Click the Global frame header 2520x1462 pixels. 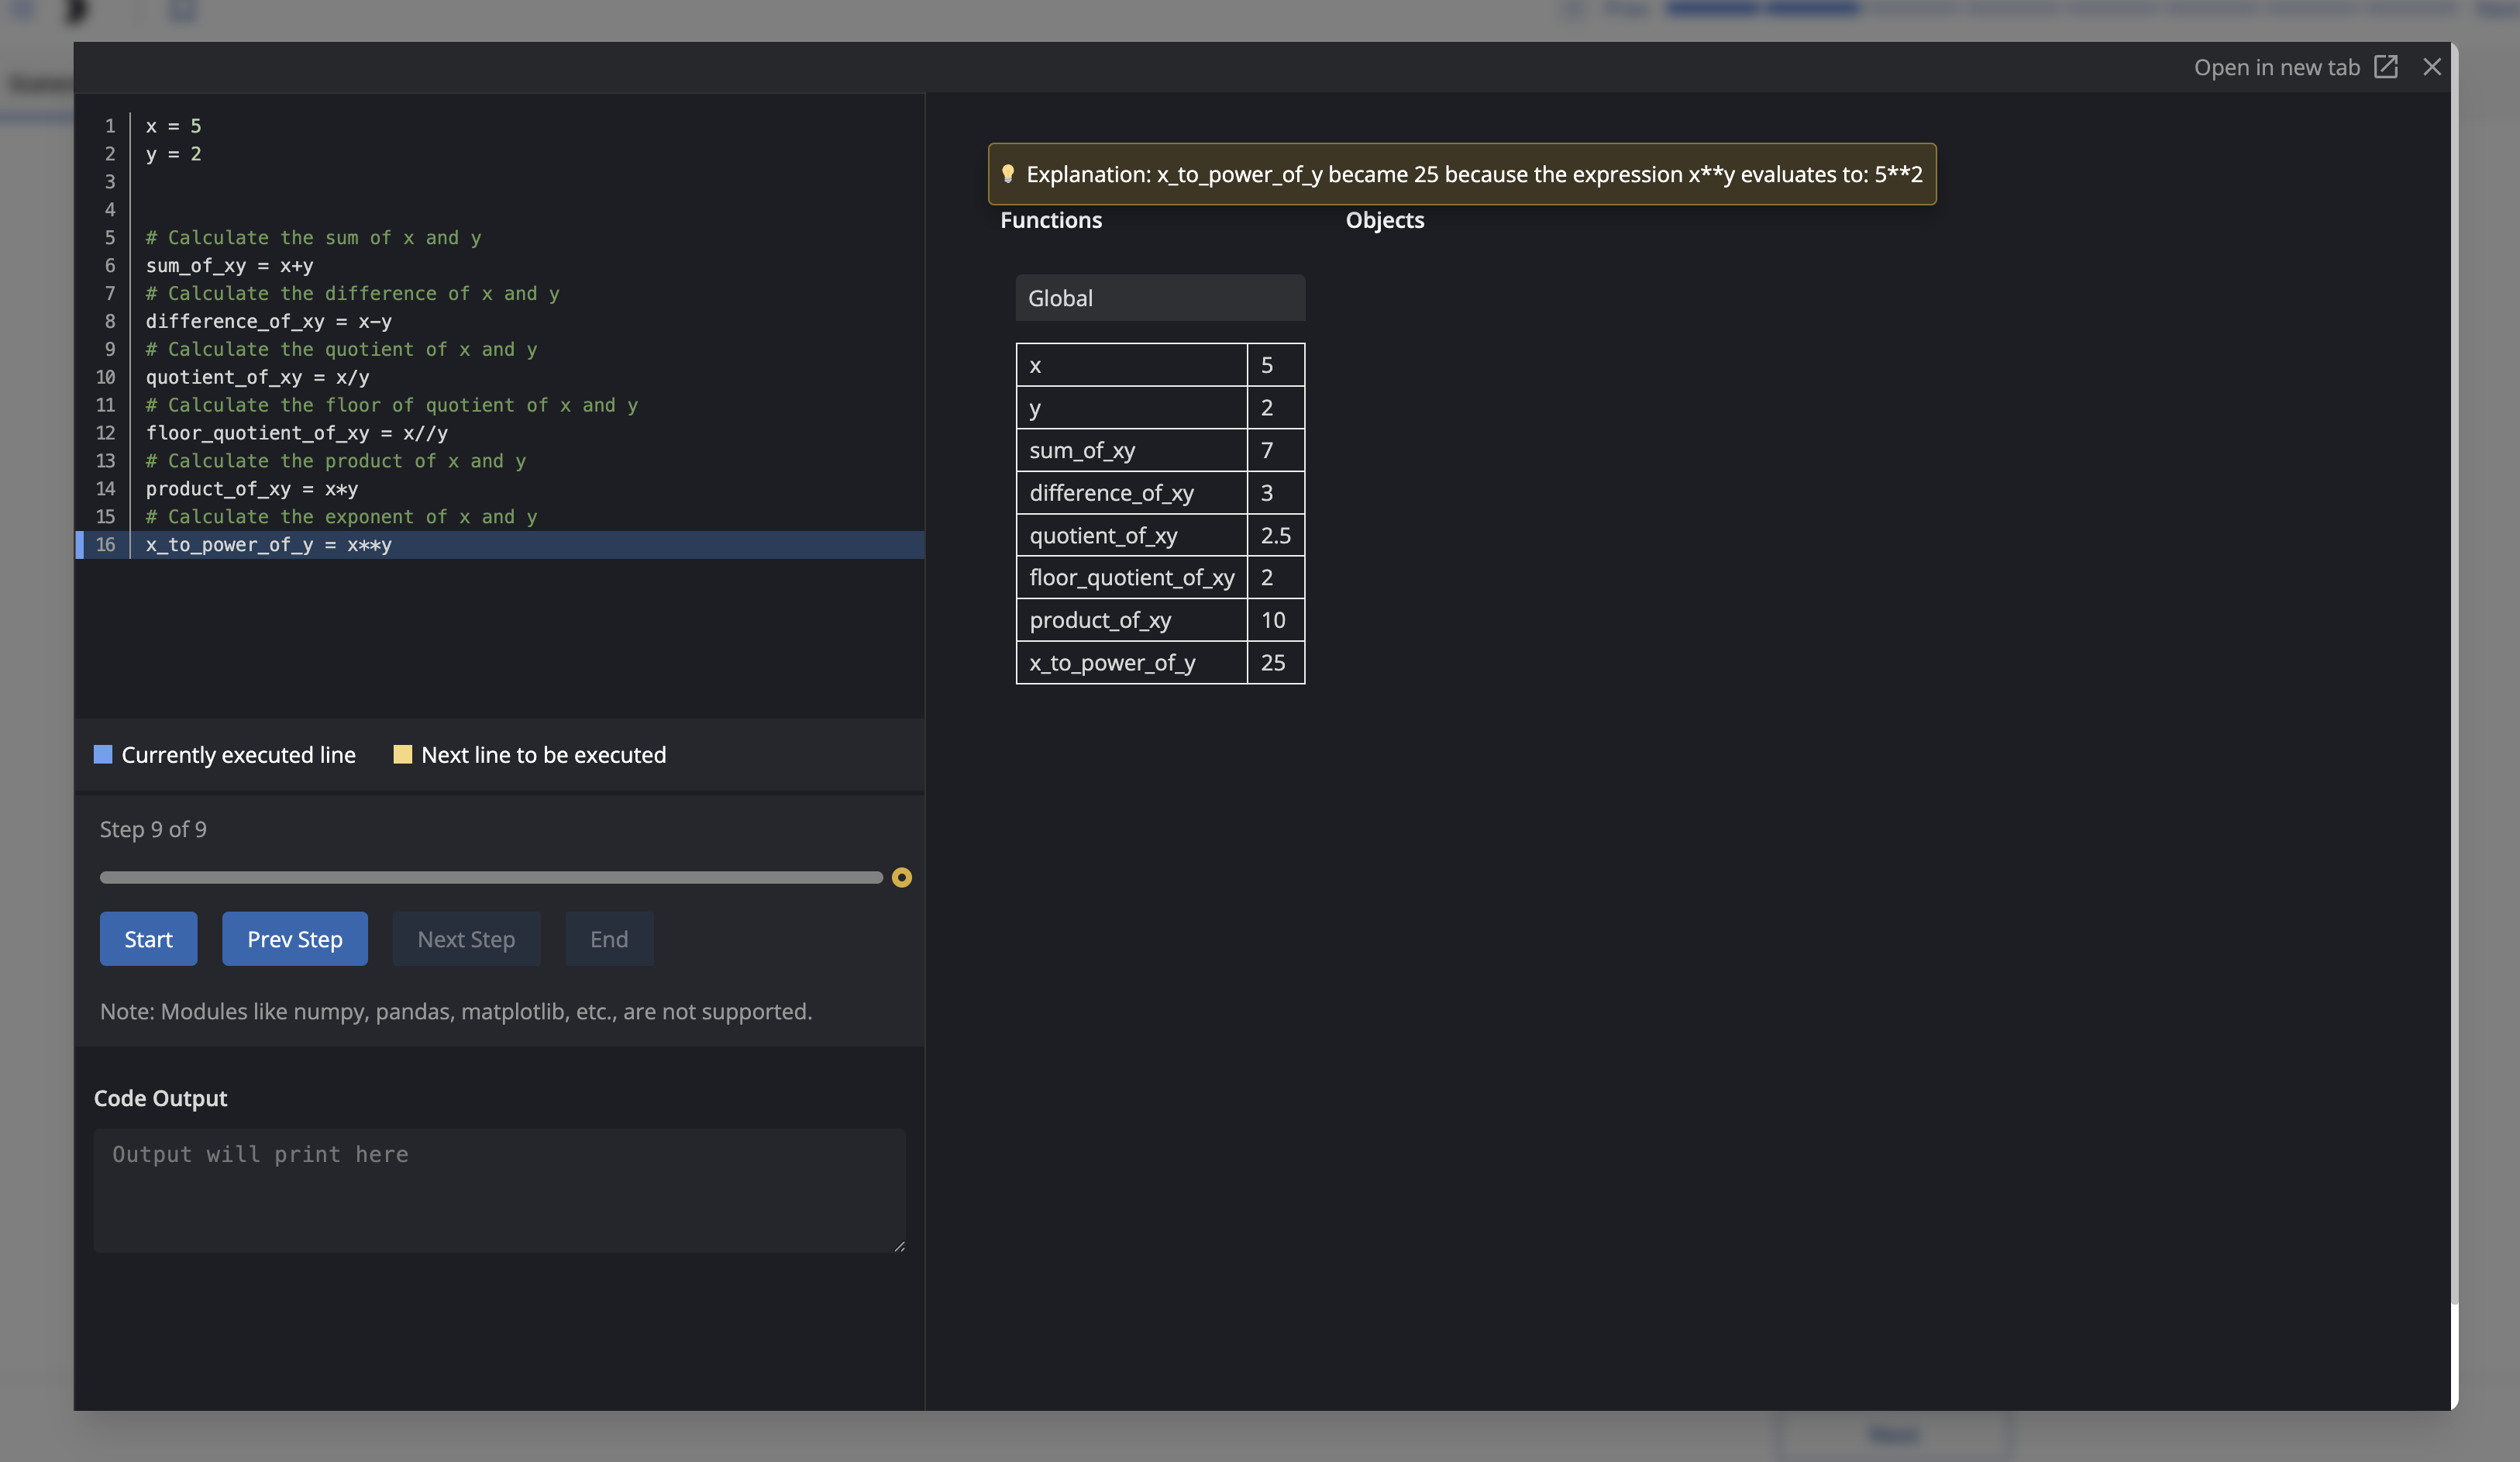pyautogui.click(x=1160, y=298)
